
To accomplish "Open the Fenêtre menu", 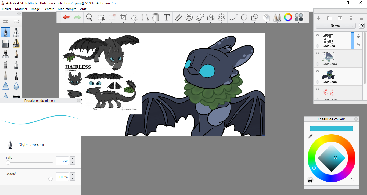I will point(49,9).
